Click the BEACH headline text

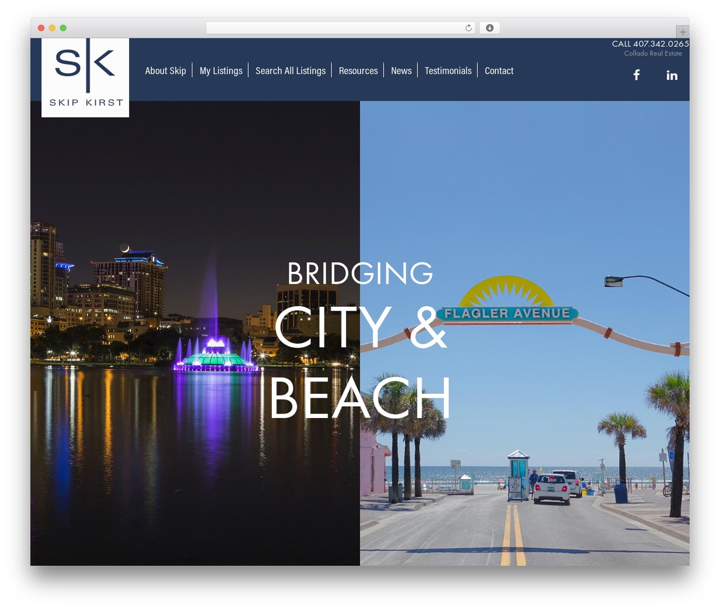pyautogui.click(x=360, y=398)
